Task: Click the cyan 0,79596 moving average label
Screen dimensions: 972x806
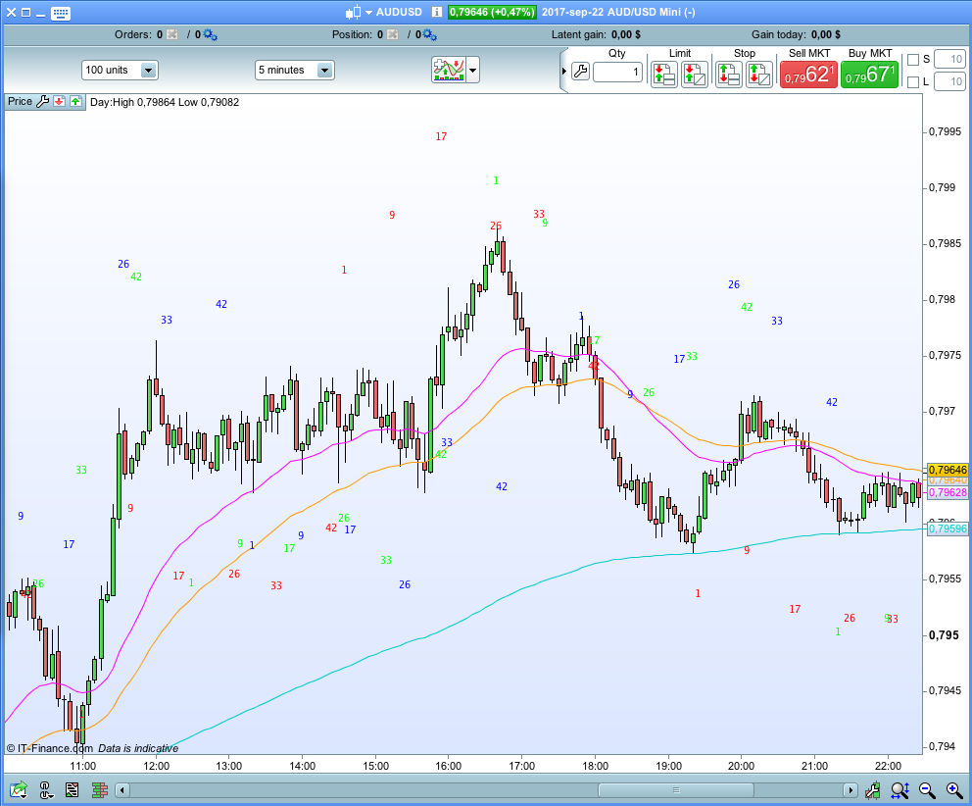Action: click(948, 529)
